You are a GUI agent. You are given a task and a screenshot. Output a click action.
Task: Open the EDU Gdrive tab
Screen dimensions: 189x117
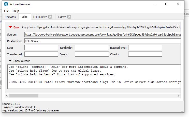tap(40, 17)
